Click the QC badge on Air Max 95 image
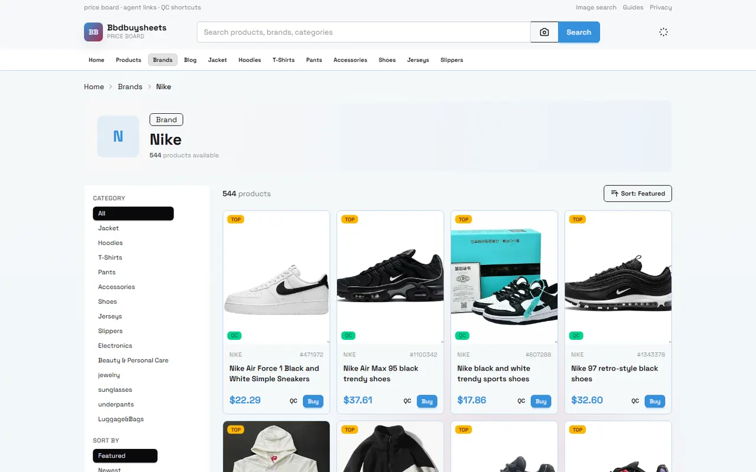 click(348, 336)
